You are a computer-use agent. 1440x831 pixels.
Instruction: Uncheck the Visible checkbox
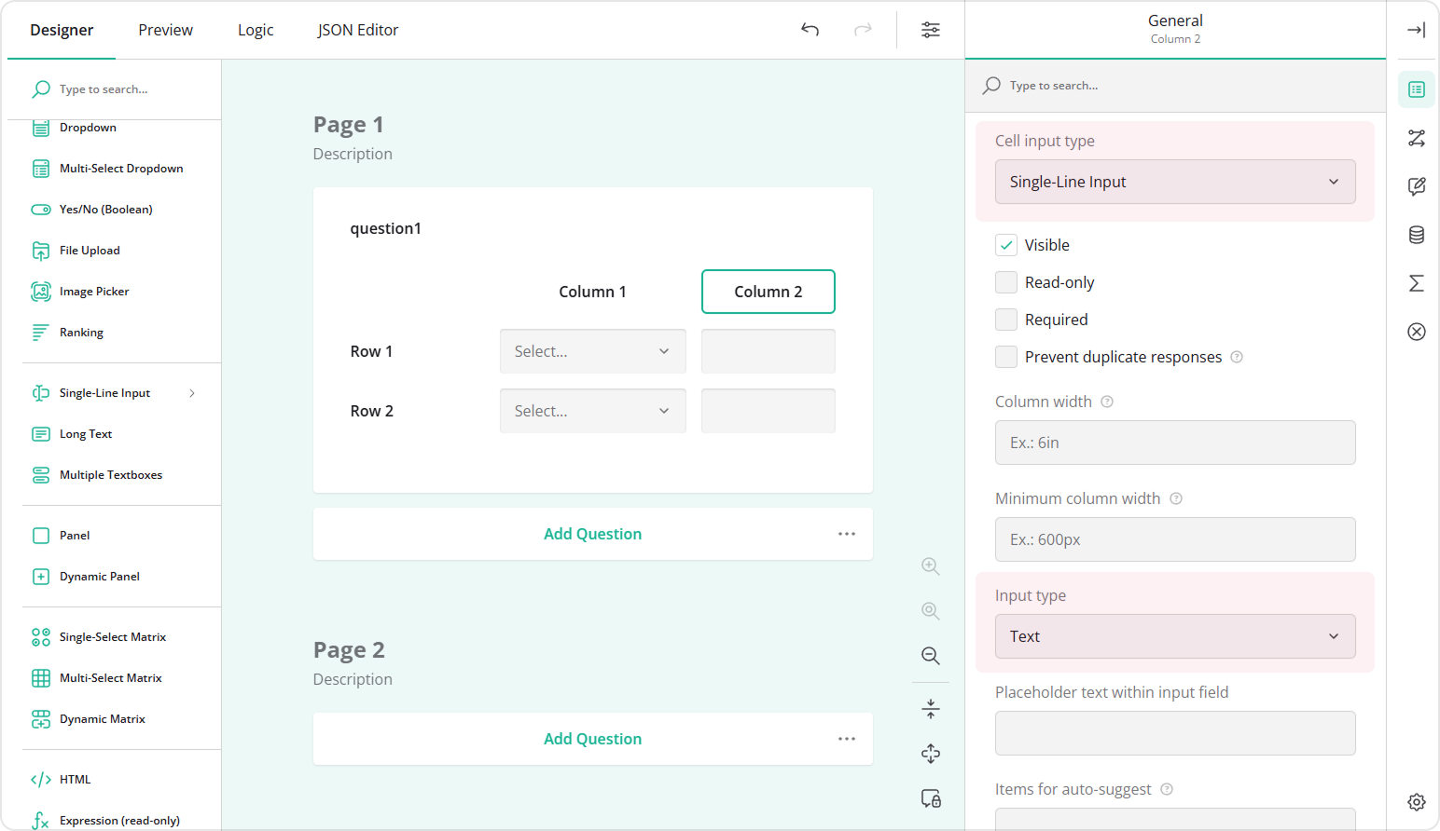tap(1006, 245)
